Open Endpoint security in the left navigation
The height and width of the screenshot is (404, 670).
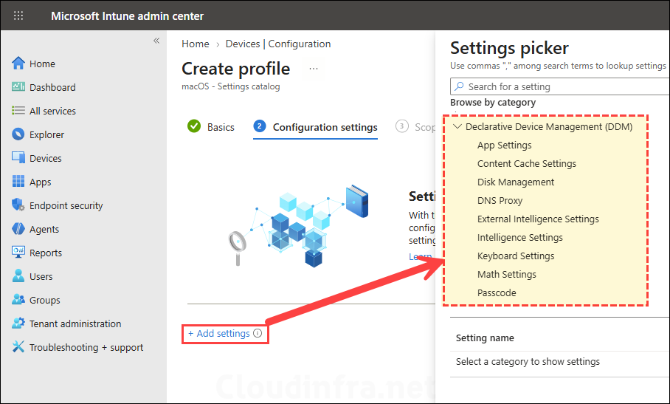tap(66, 205)
